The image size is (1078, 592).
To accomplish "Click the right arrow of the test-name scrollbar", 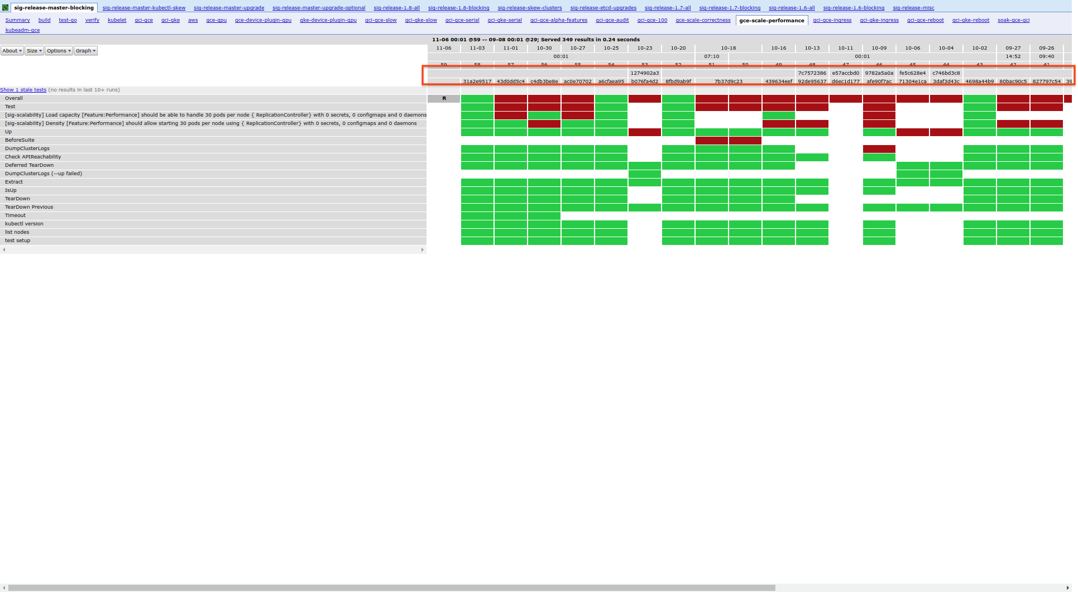I will [x=423, y=249].
